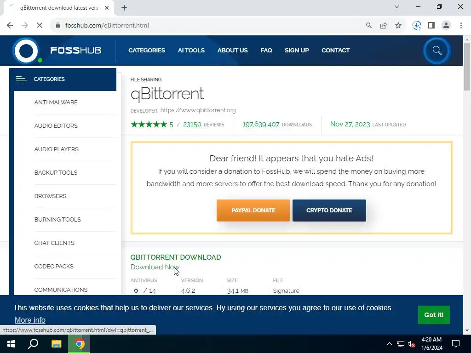
Task: Click the CRYPTO DONATE button
Action: pos(329,211)
